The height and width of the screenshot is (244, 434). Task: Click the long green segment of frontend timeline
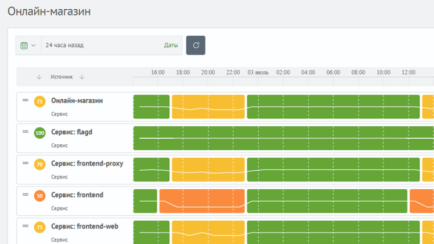point(327,201)
